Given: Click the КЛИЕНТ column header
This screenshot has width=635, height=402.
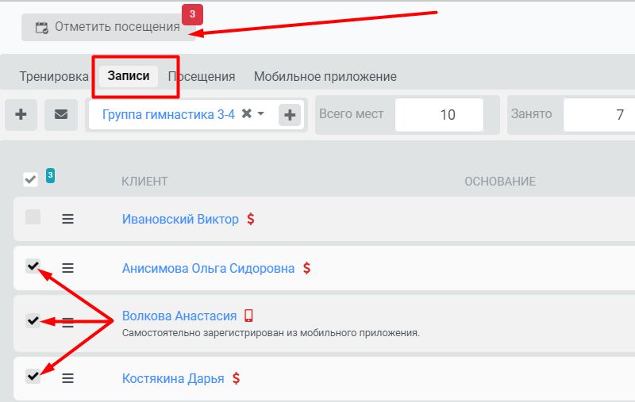Looking at the screenshot, I should (144, 182).
